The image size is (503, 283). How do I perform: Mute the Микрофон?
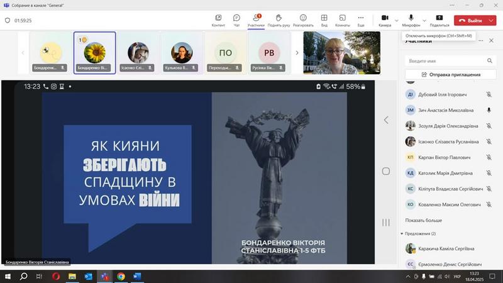(411, 21)
